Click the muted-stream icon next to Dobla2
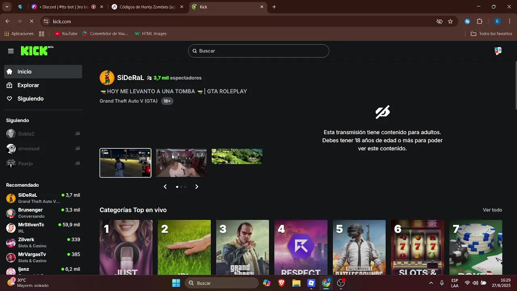 [x=78, y=134]
